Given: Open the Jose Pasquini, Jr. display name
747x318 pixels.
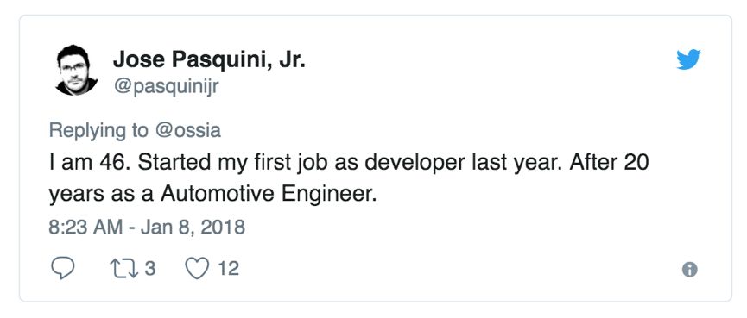Looking at the screenshot, I should (x=209, y=61).
